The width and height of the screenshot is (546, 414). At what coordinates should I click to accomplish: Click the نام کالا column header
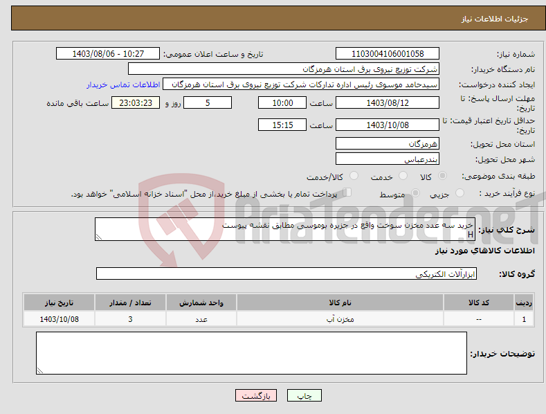point(340,303)
